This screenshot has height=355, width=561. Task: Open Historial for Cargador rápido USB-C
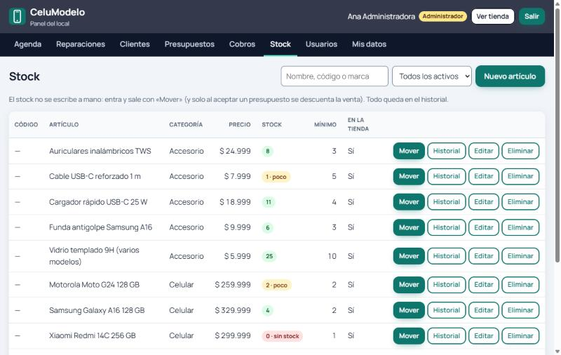pyautogui.click(x=447, y=202)
